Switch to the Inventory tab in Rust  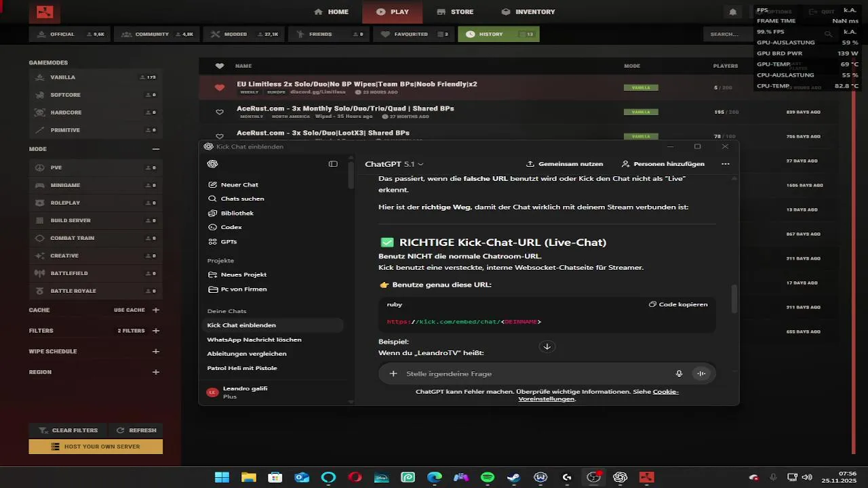click(x=528, y=12)
